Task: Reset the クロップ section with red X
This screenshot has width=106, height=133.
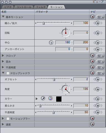Action: pos(92,56)
